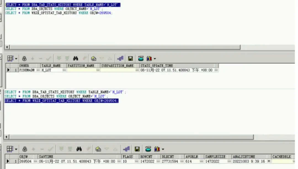
Task: Open the upper grid view selector icon
Action: [x=10, y=59]
